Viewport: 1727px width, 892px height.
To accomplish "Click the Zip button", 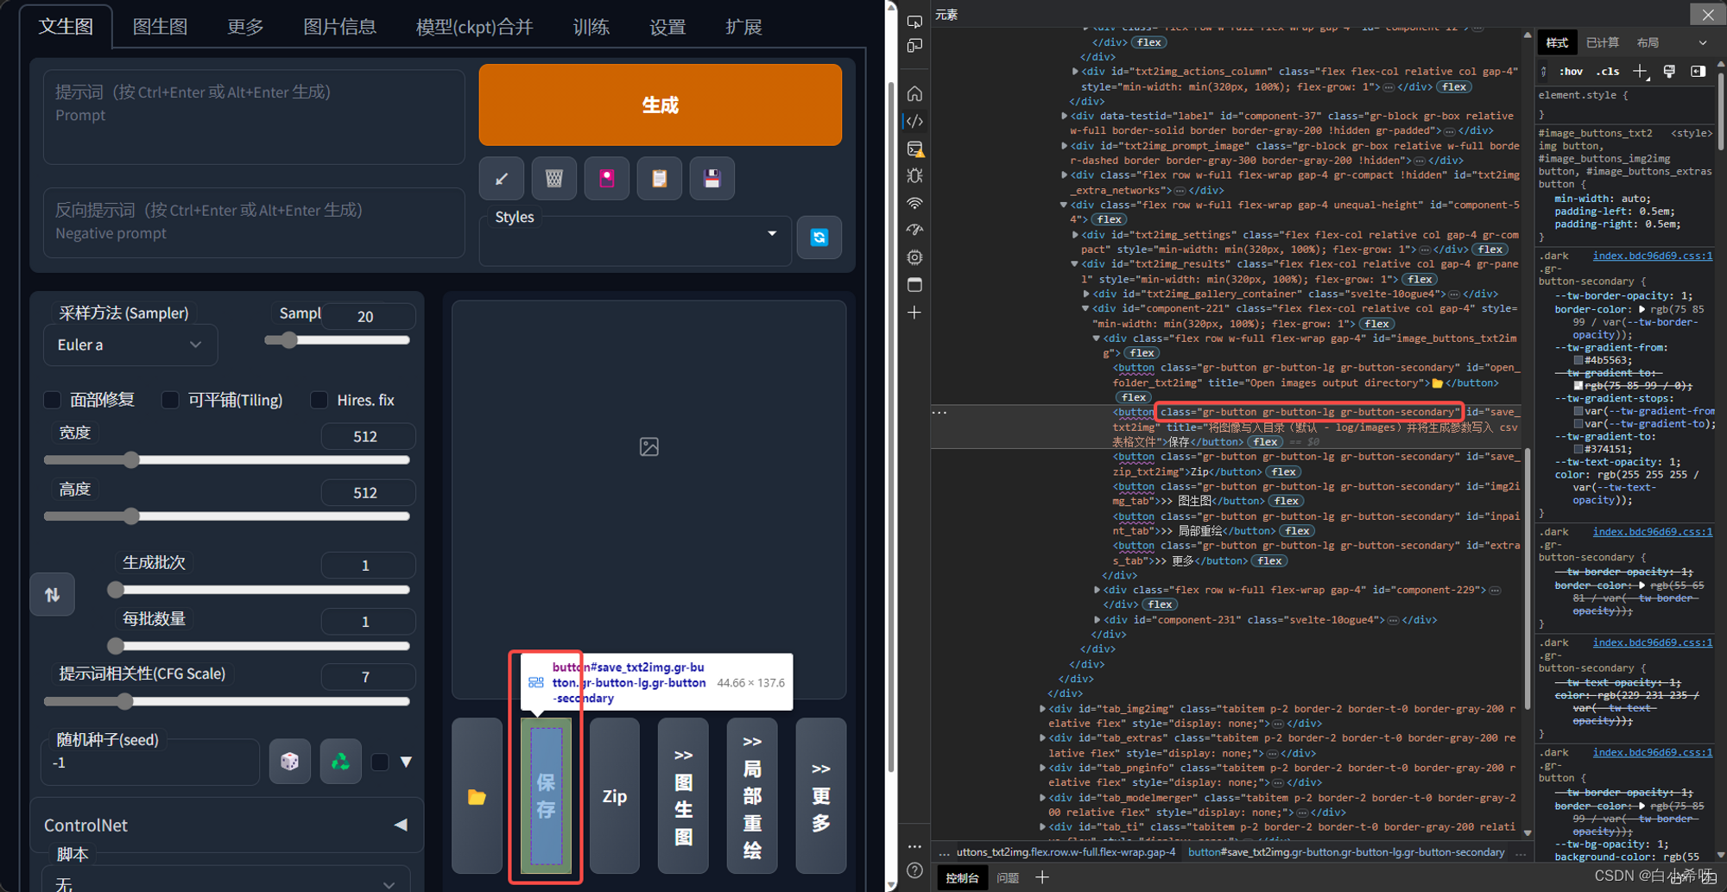I will click(x=615, y=796).
